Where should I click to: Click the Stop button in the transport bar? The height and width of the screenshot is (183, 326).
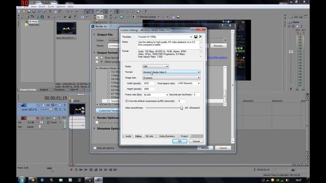(96, 170)
